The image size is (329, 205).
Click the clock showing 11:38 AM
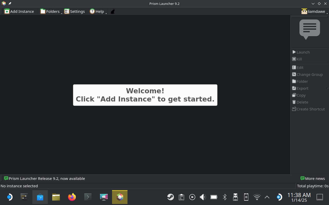point(299,197)
